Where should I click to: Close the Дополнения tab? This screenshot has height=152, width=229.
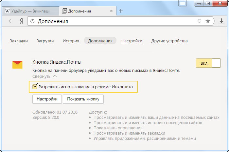click(111, 11)
